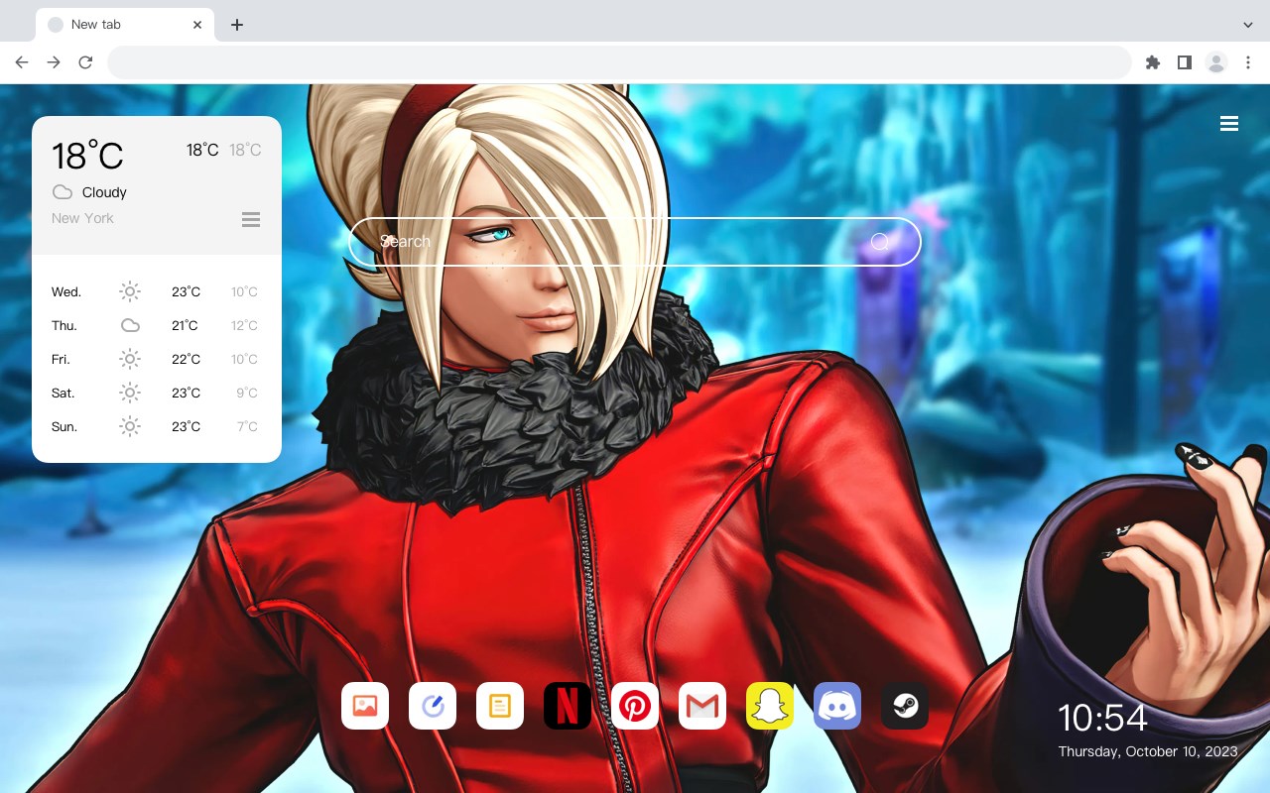The height and width of the screenshot is (793, 1270).
Task: Go forward in browser history
Action: pos(54,62)
